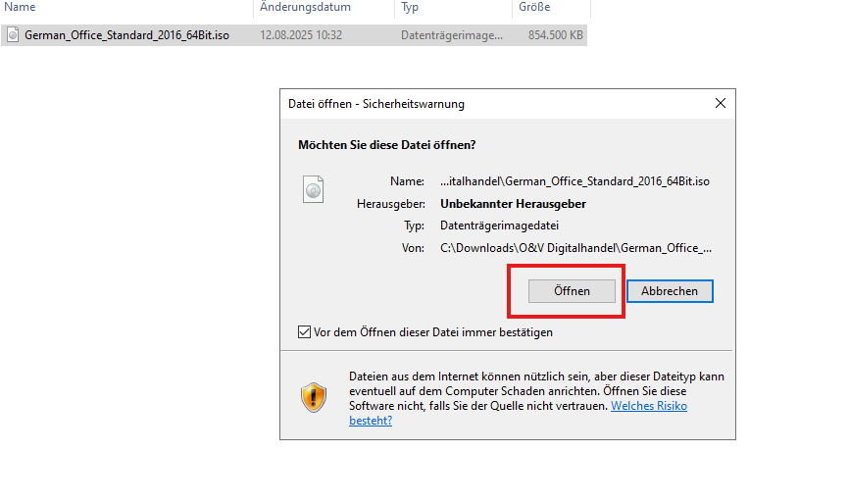Click the Größe column header
The image size is (849, 502).
[x=533, y=7]
